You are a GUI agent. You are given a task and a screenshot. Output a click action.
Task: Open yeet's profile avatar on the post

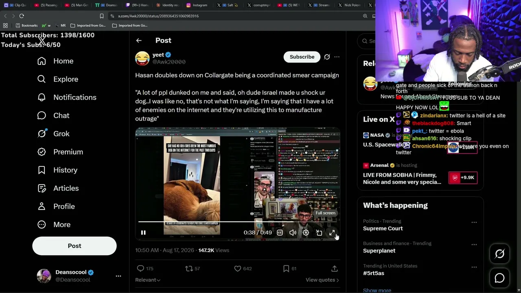tap(142, 58)
